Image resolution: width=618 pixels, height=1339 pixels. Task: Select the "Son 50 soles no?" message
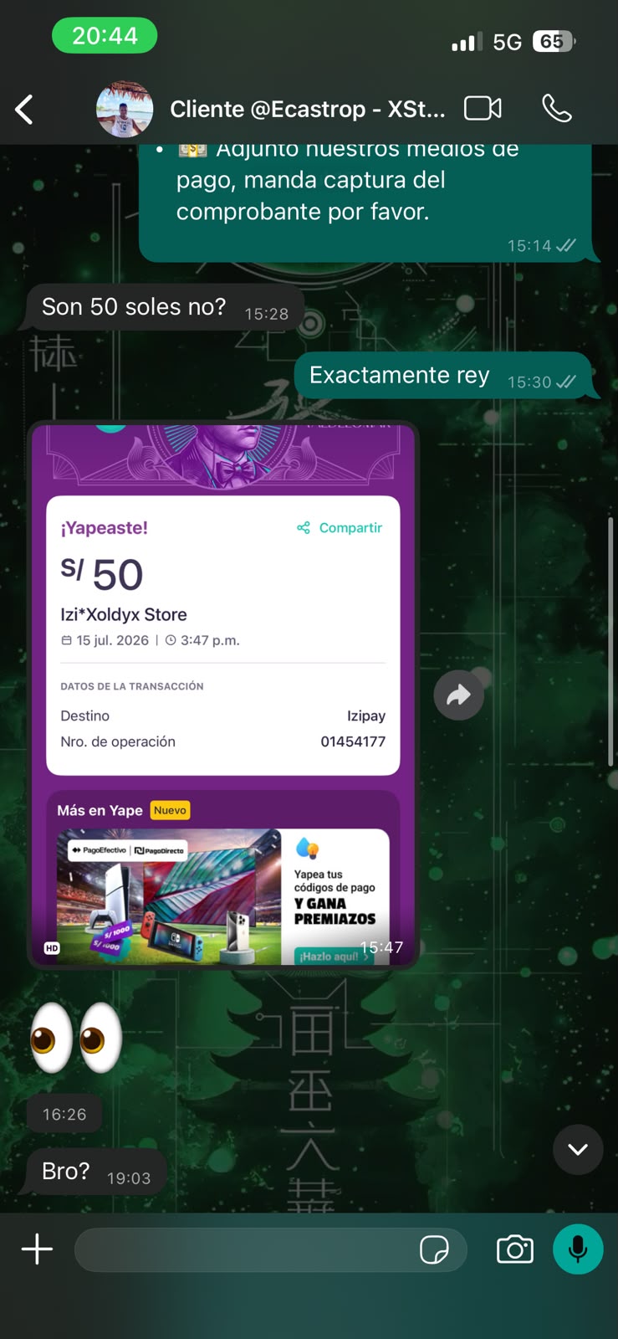tap(165, 307)
